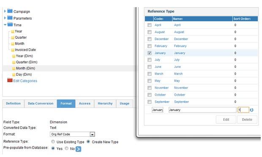Click the Year (Dim) field icon
Screen dimensions: 262x157
click(x=14, y=56)
